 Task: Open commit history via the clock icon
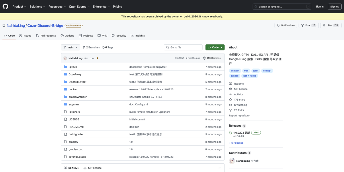pos(204,58)
